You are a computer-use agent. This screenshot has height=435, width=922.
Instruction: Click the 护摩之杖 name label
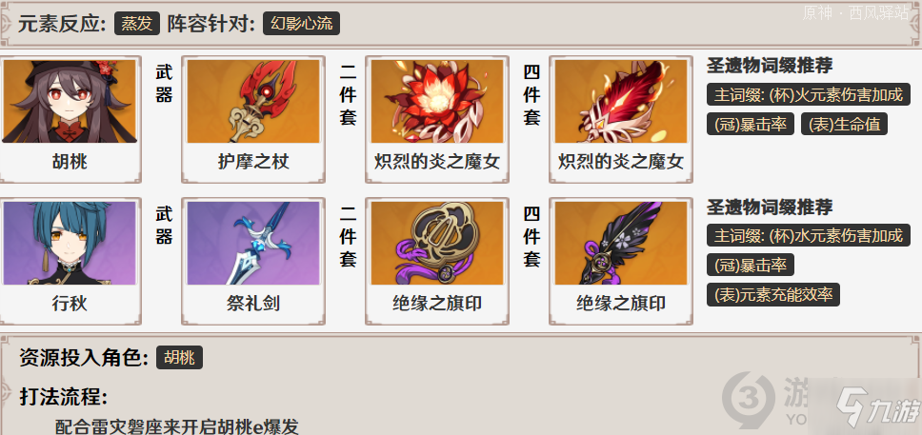pos(253,161)
